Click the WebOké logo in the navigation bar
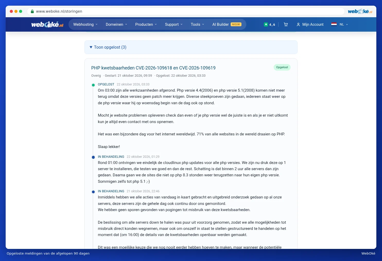 click(x=47, y=24)
